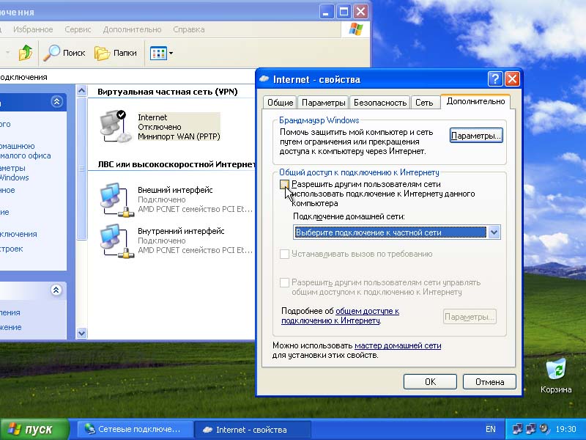Click the first network tray icon
The image size is (586, 440).
[x=517, y=429]
